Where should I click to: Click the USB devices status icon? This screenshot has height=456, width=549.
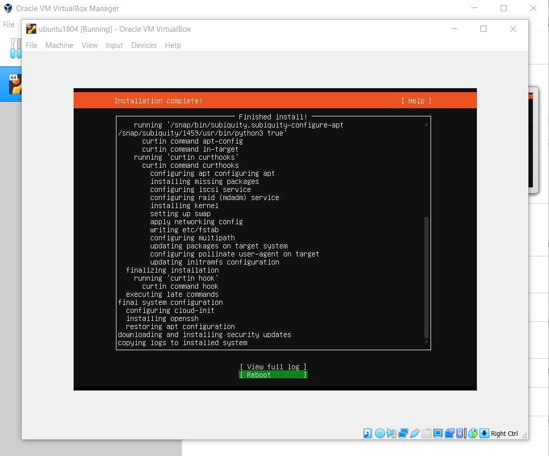tap(415, 433)
